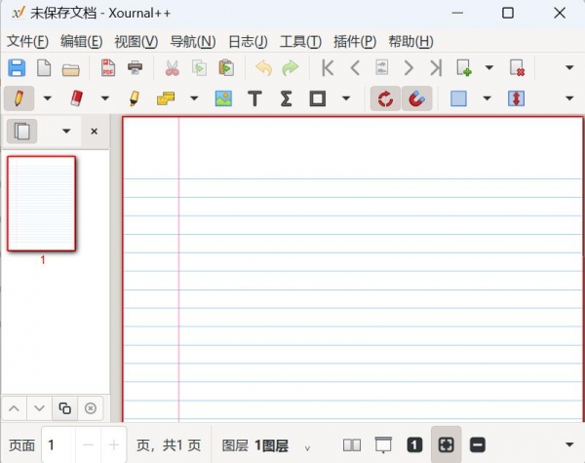Delete page using sidebar circle-X button

click(90, 408)
